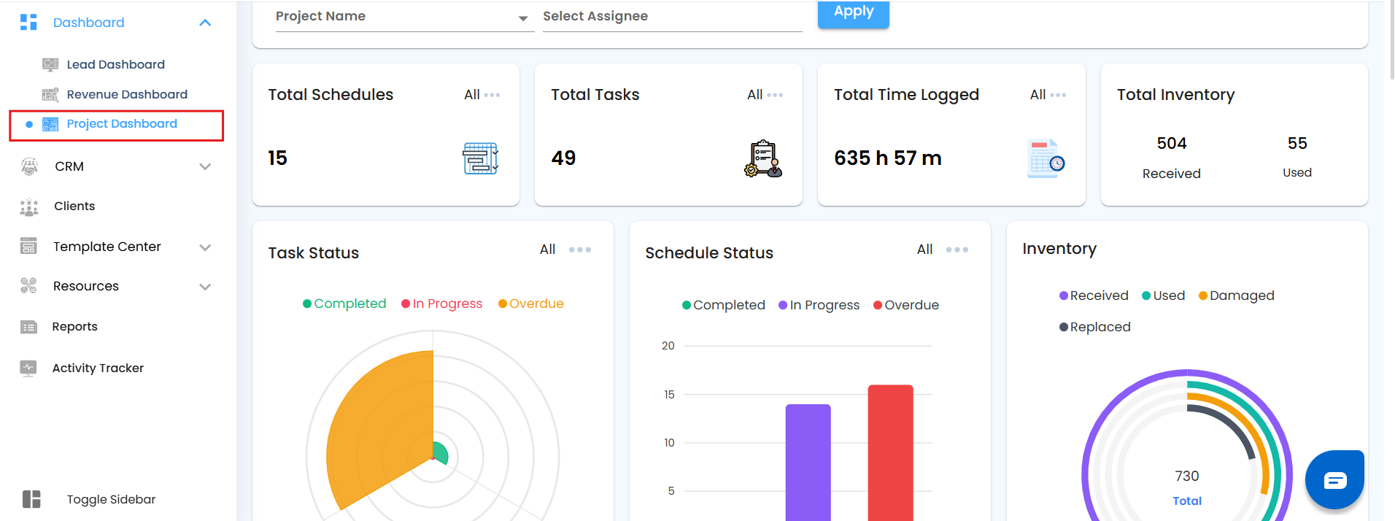Click the 730 Total inventory label
The image size is (1395, 521).
pos(1187,487)
